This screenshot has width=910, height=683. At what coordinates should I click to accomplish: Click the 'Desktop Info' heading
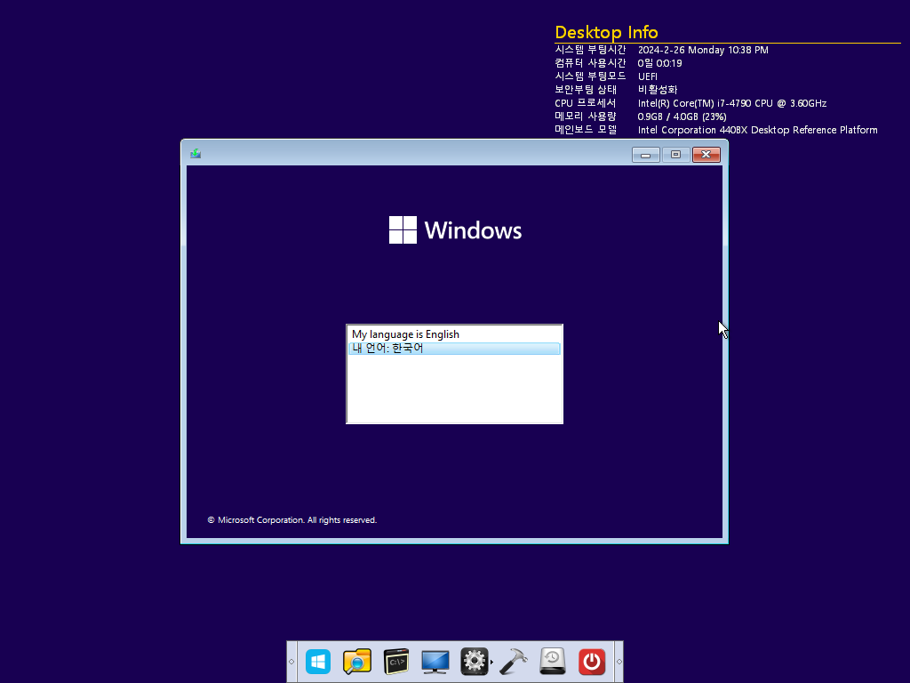click(606, 33)
